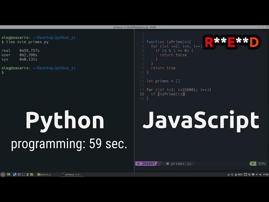The width and height of the screenshot is (269, 202).
Task: Click the primes.js filename in nvim statusline
Action: point(181,164)
